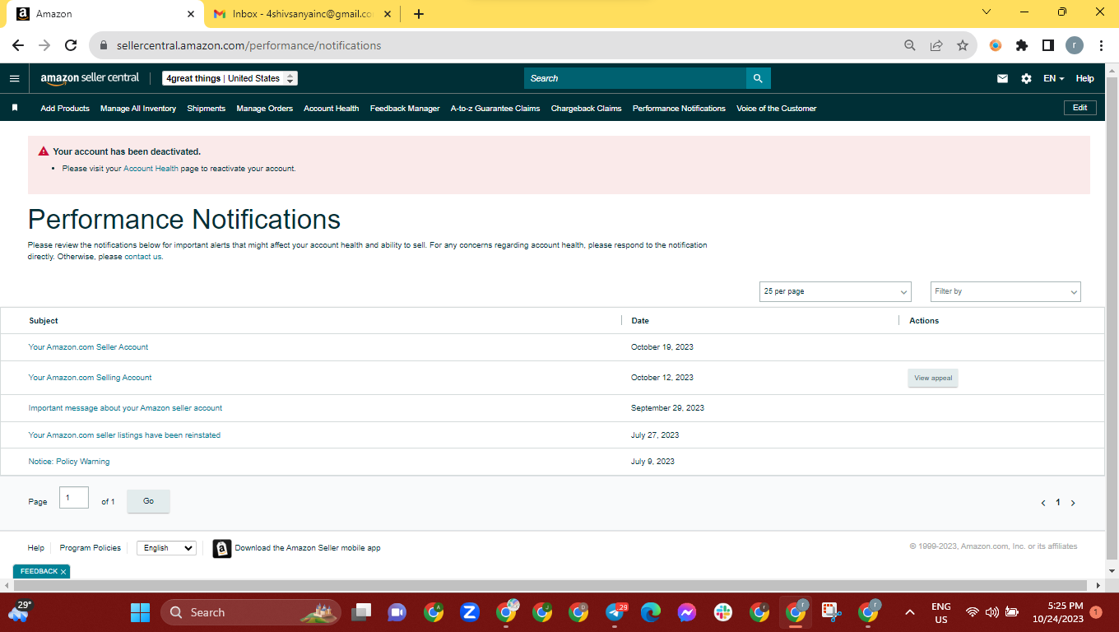Open the hamburger navigation menu
1119x632 pixels.
[x=14, y=78]
